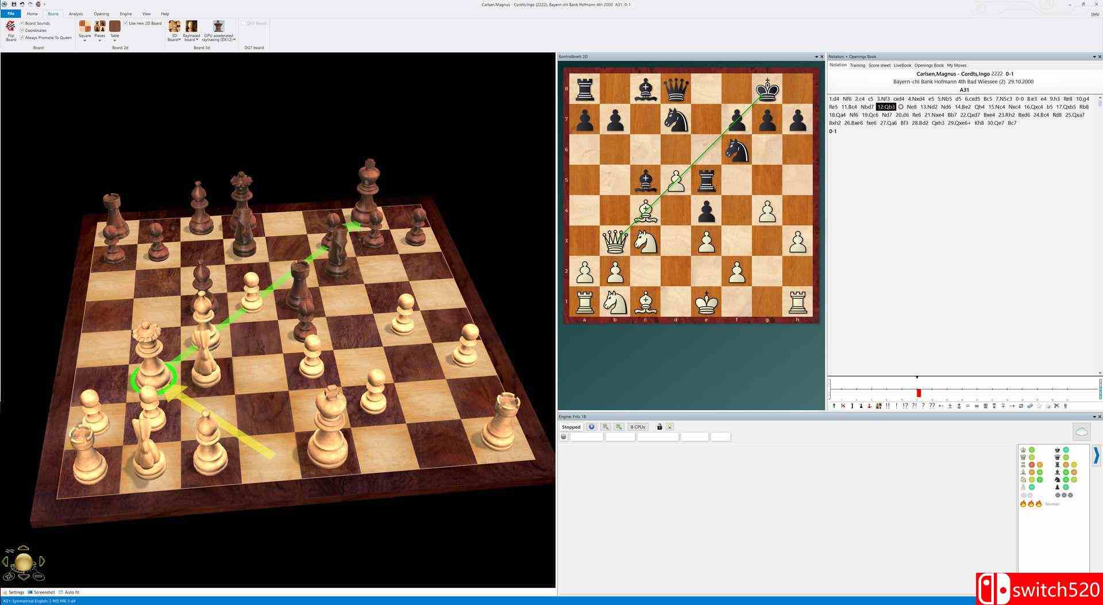This screenshot has width=1103, height=605.
Task: Click the double exclamation annotation symbol
Action: [x=888, y=406]
